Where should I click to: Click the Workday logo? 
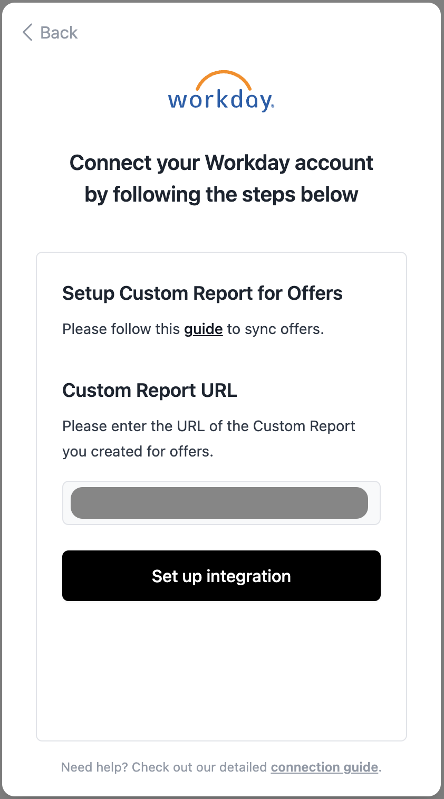221,91
